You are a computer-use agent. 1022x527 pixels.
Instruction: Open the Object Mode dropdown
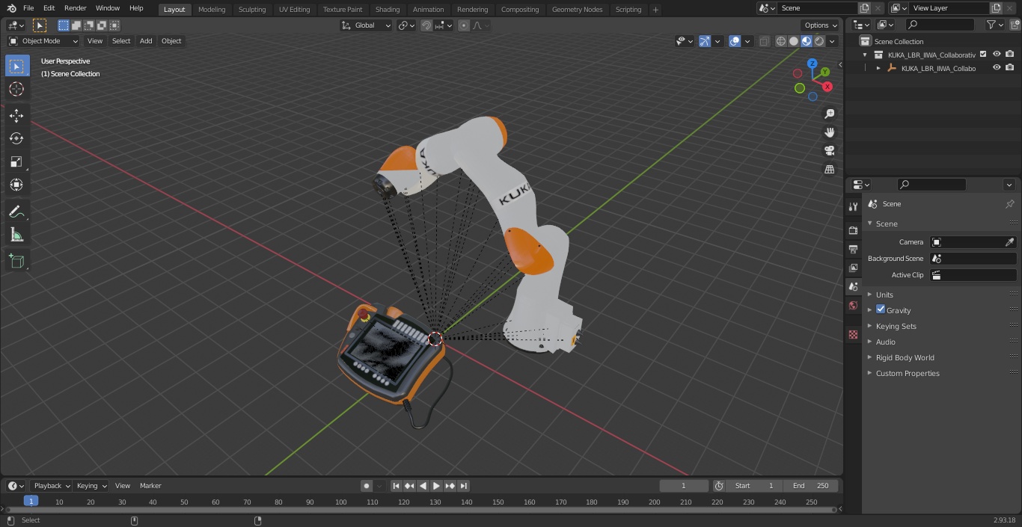point(43,41)
